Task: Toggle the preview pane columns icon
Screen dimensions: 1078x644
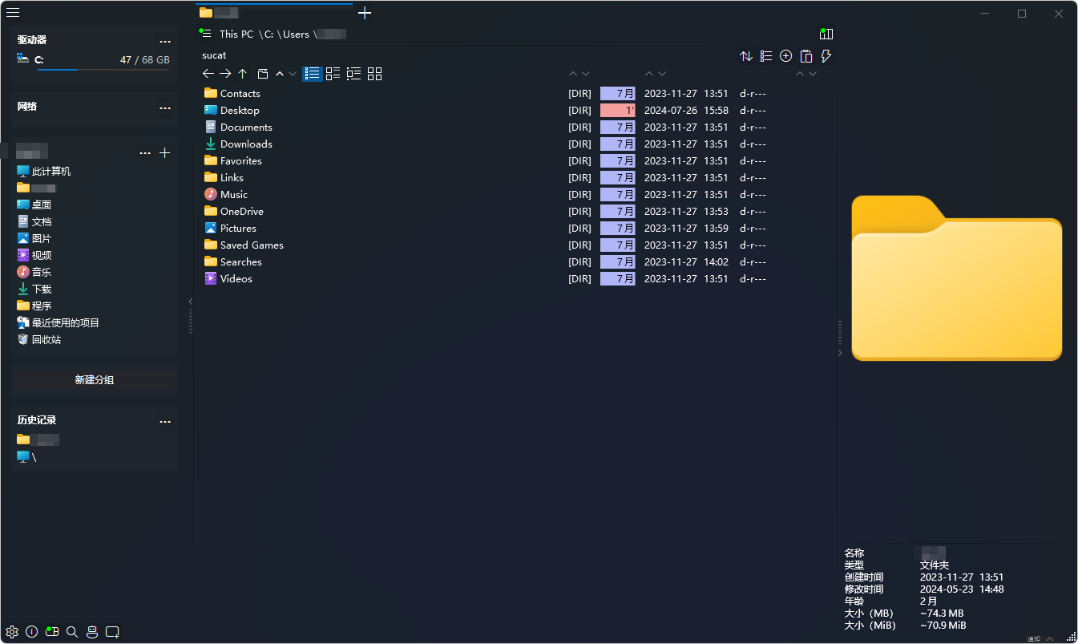Action: 826,34
